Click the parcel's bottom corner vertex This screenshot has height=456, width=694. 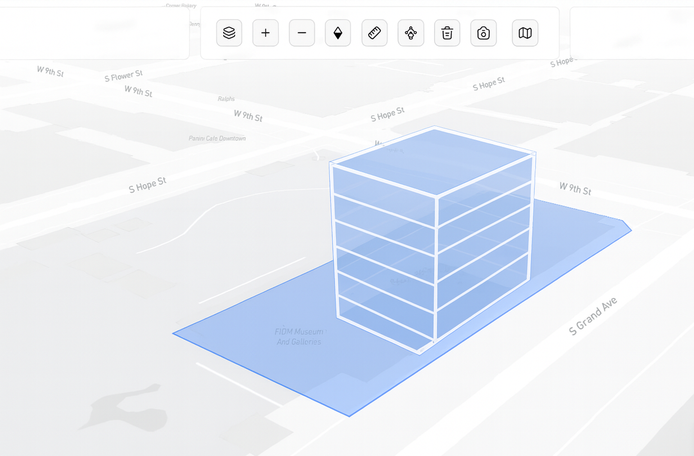349,416
